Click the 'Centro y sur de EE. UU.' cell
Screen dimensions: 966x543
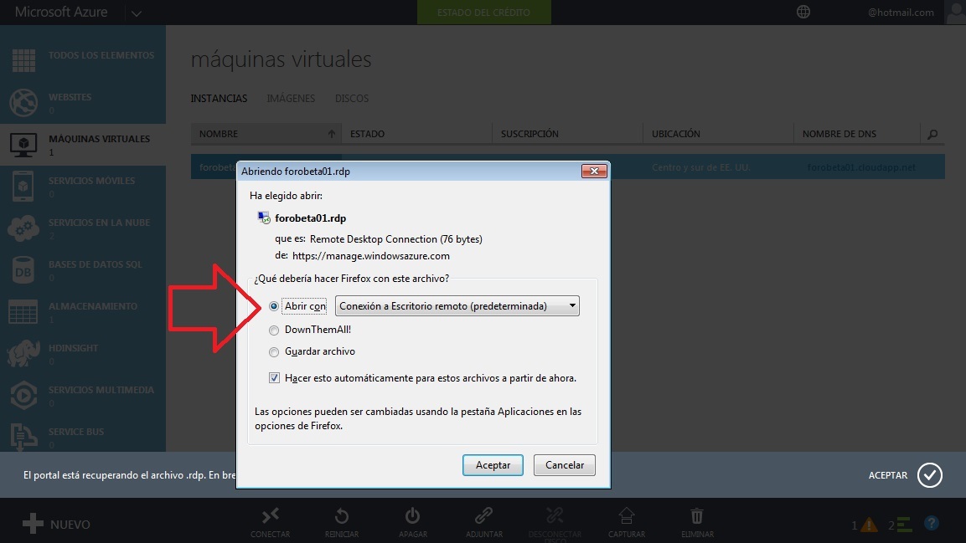pyautogui.click(x=701, y=167)
